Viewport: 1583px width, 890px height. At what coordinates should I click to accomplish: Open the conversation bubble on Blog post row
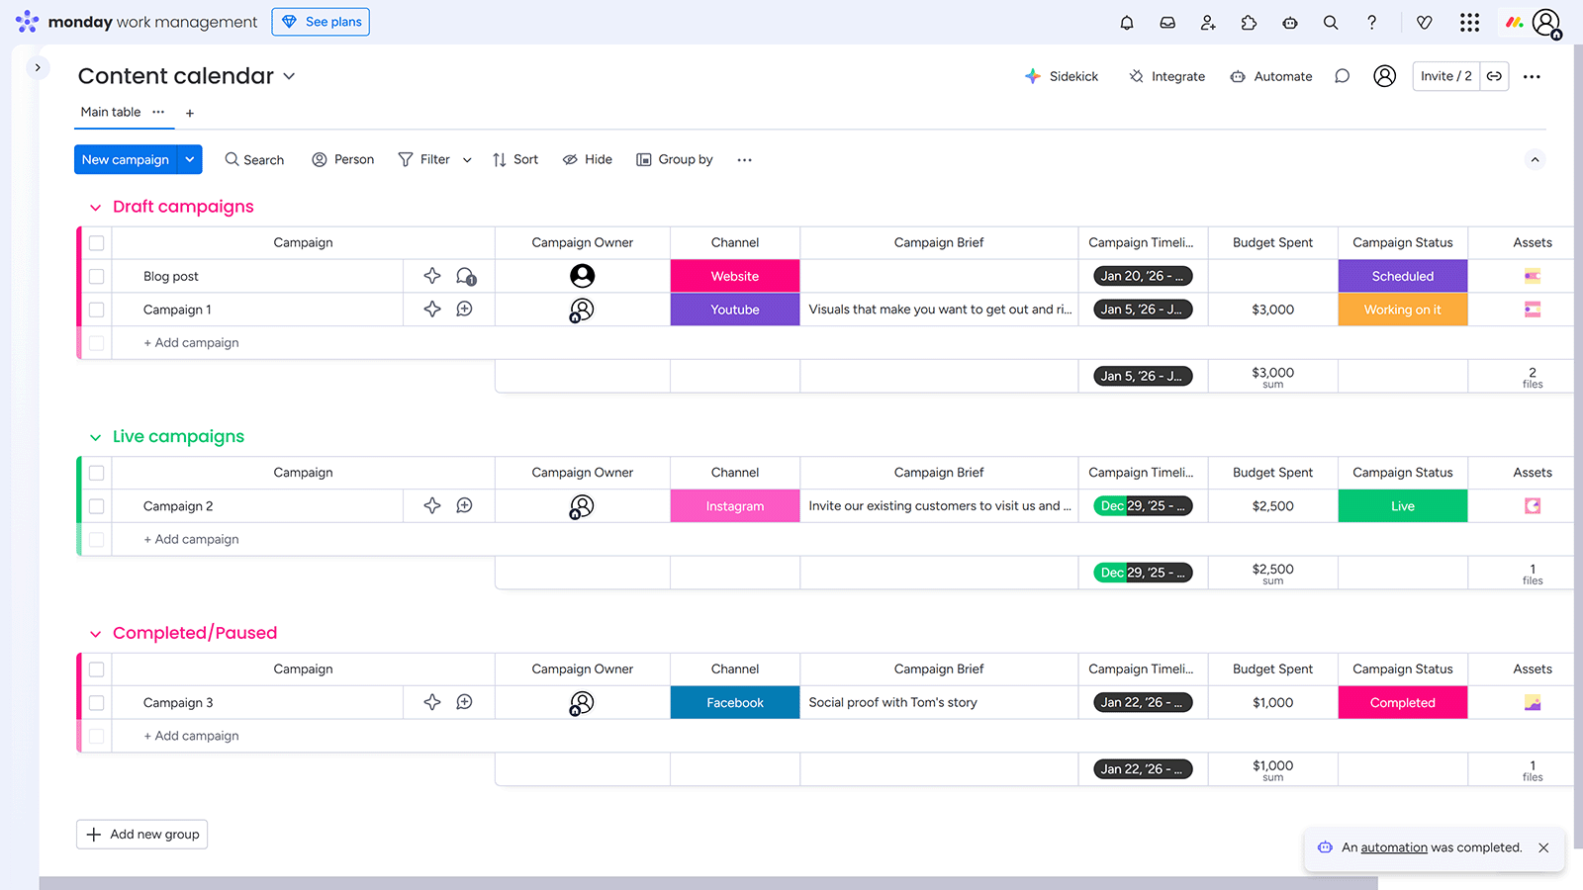pos(465,276)
